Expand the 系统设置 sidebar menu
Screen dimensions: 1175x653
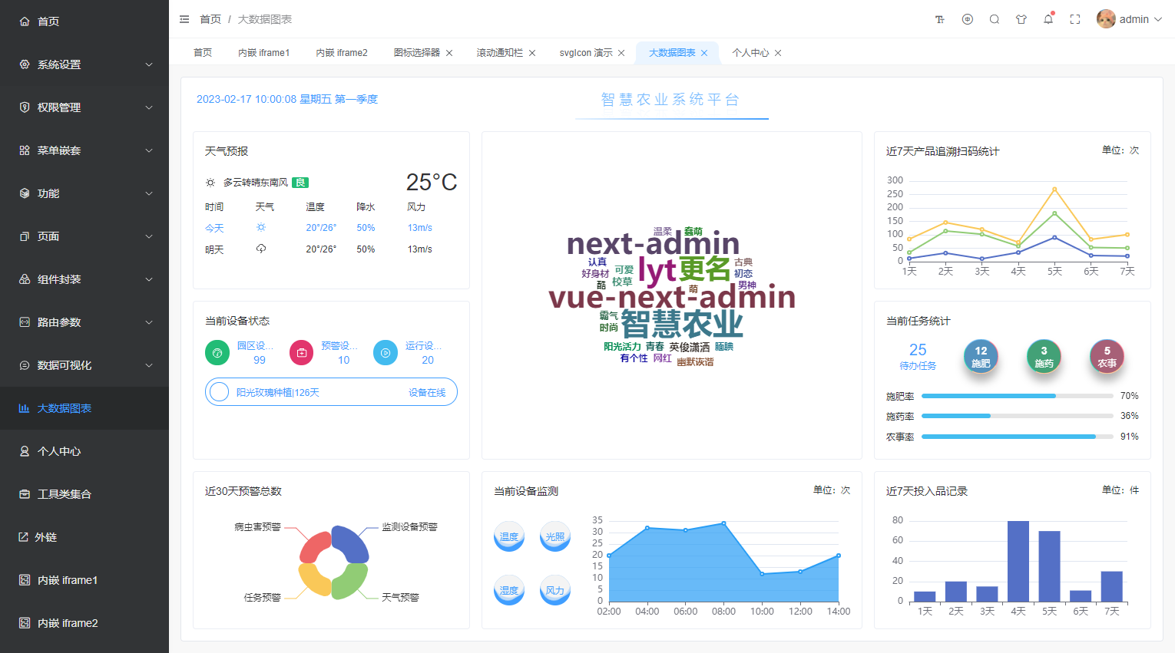84,64
